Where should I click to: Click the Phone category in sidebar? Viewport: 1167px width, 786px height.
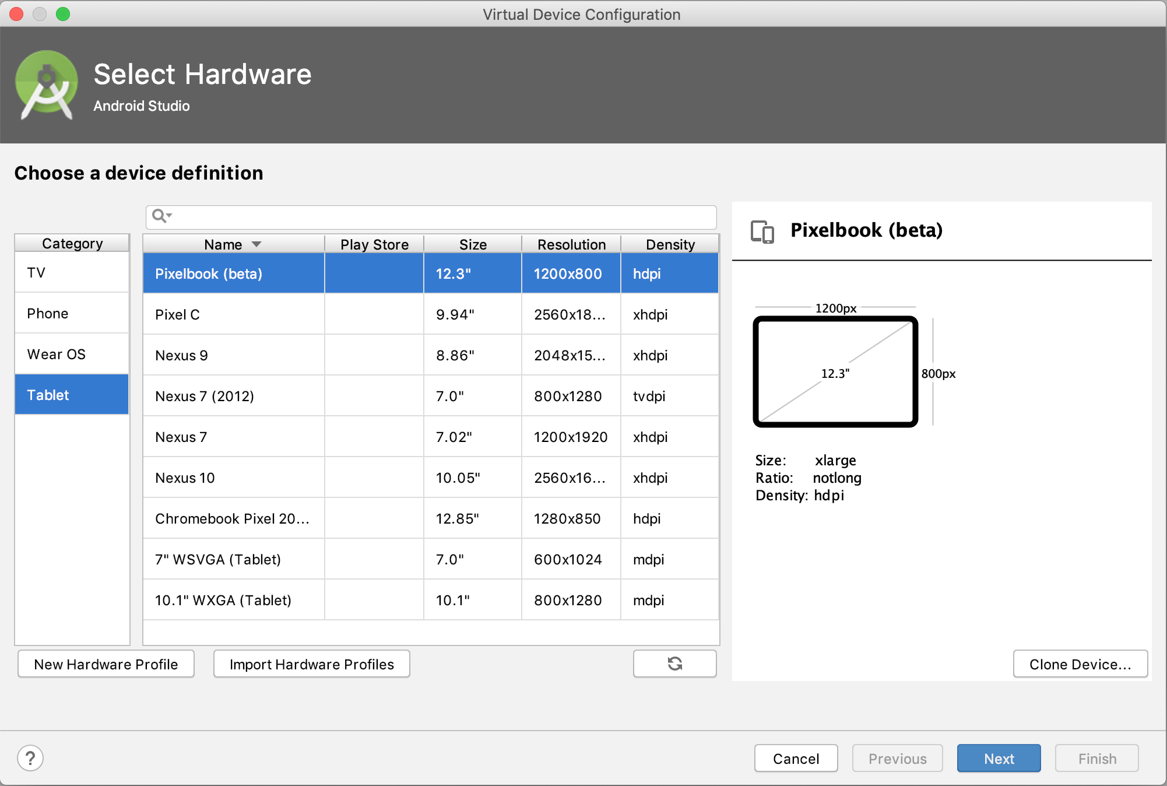(73, 313)
